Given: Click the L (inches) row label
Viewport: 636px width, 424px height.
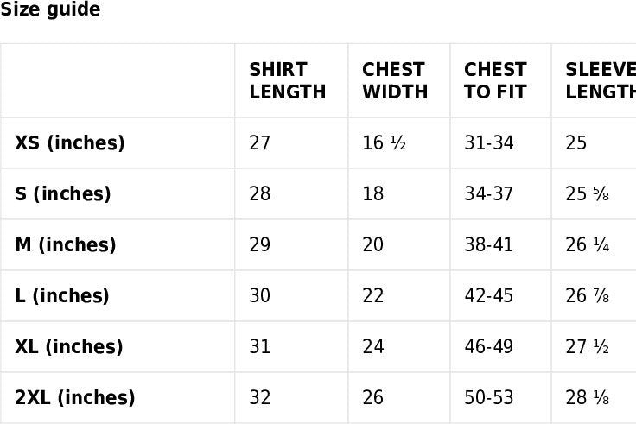Looking at the screenshot, I should [x=62, y=295].
